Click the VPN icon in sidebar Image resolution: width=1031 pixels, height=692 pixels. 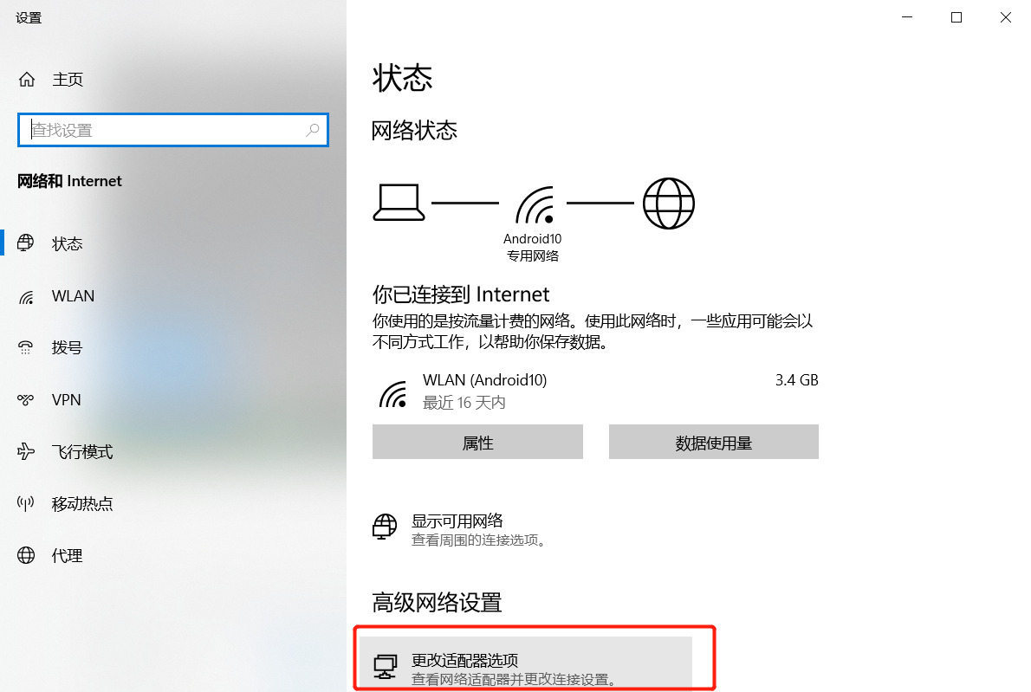pyautogui.click(x=26, y=399)
